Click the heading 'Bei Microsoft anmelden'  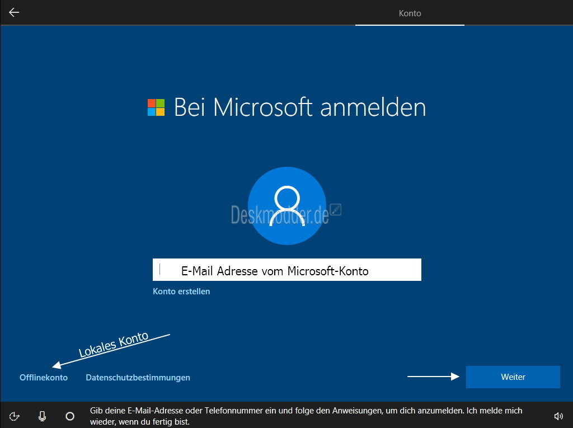[x=300, y=107]
